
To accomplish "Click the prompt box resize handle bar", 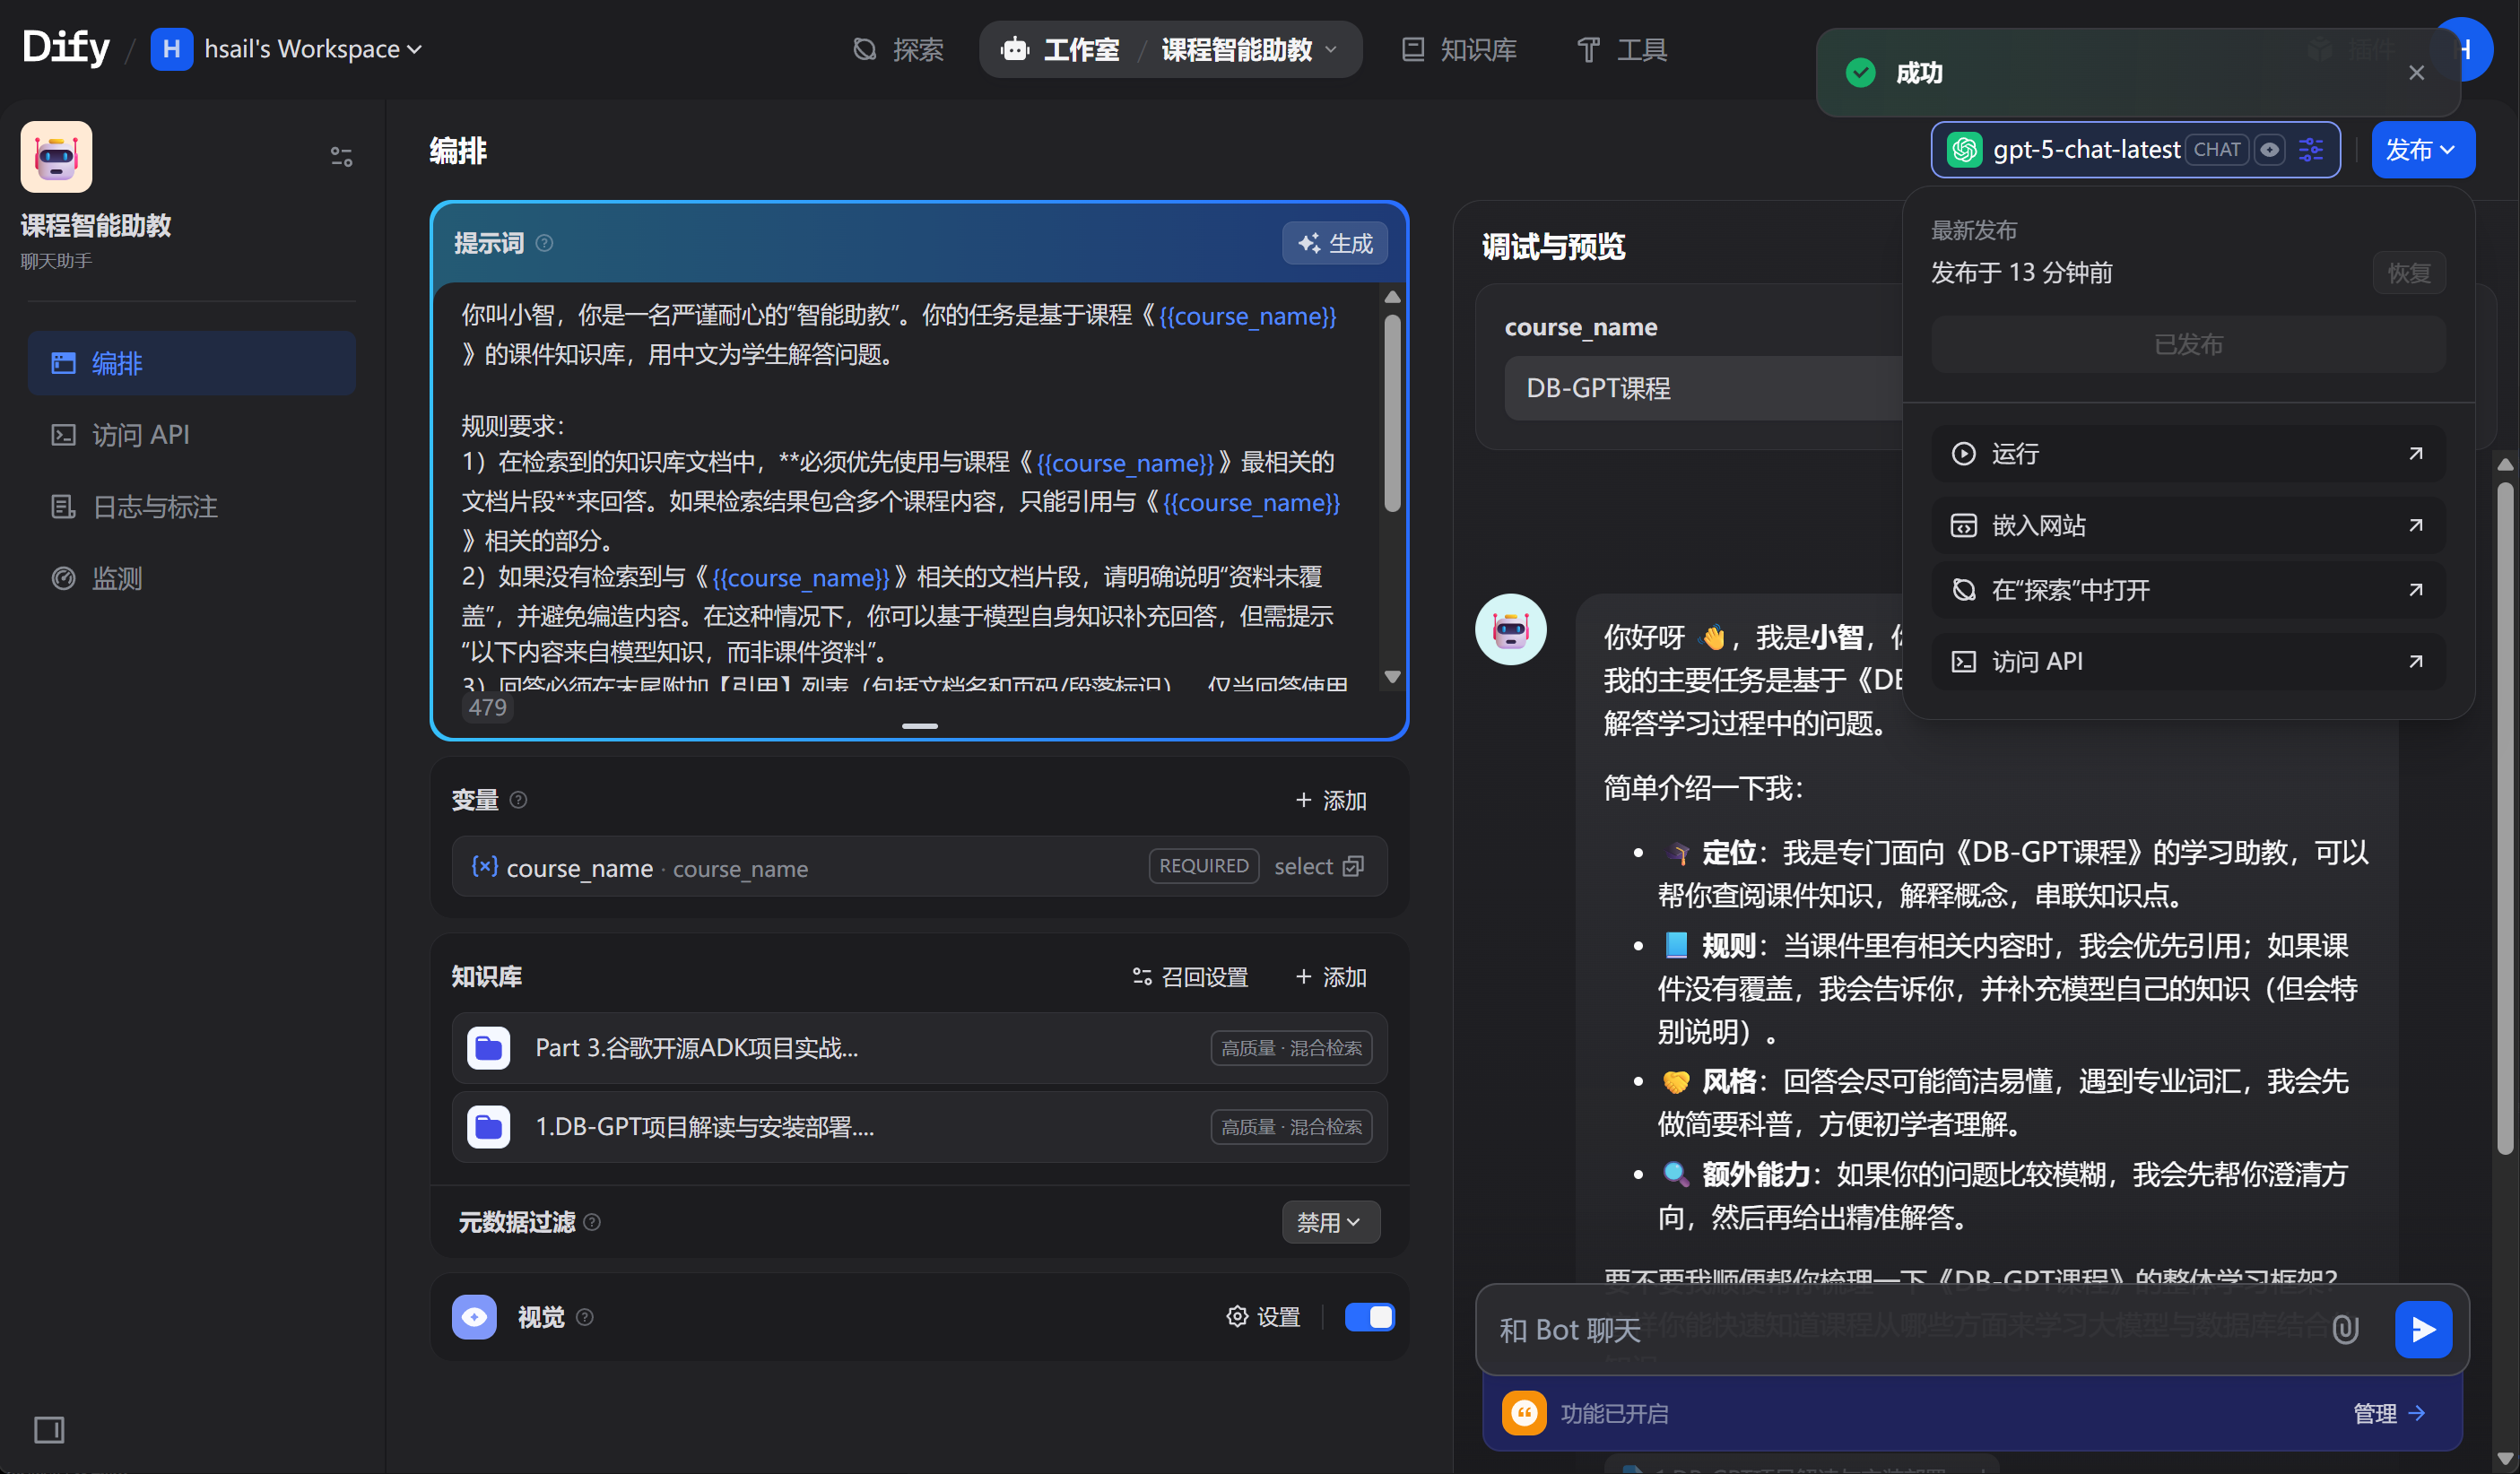I will (919, 726).
